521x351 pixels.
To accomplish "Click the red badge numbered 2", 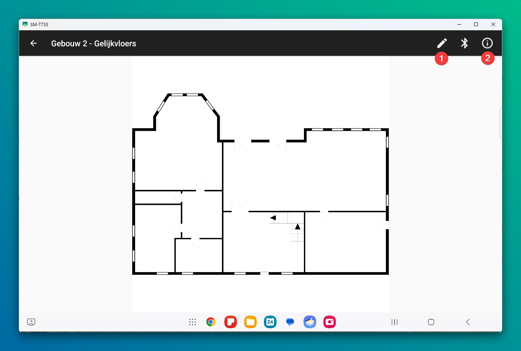I will [x=488, y=58].
